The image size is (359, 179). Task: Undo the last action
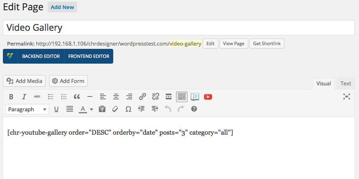point(168,109)
